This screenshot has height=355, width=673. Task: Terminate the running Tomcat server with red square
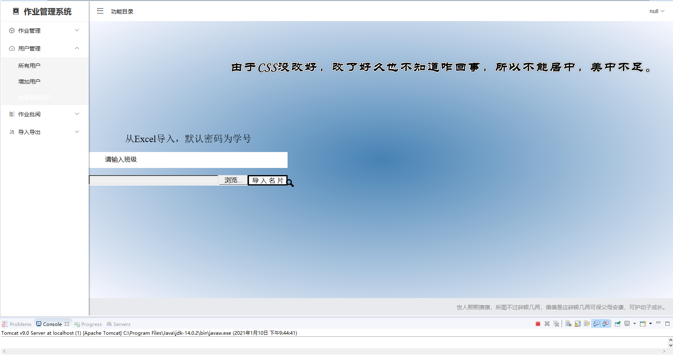coord(538,324)
